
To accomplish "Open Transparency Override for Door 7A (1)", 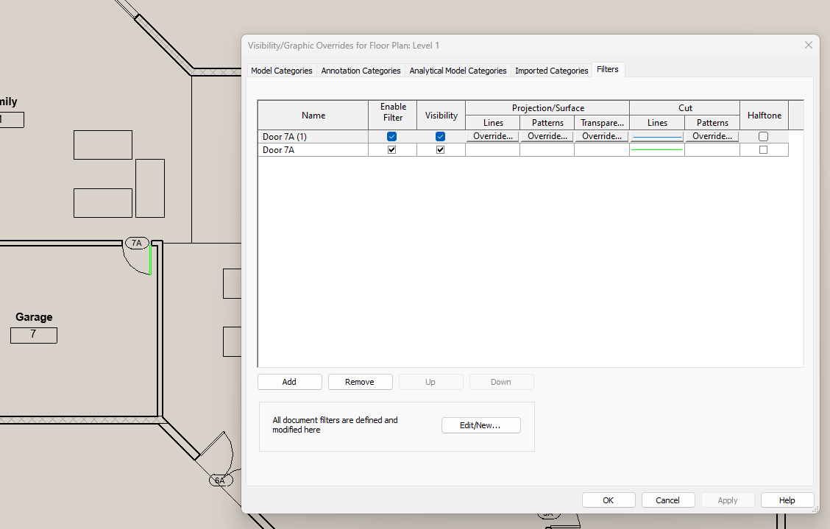I will tap(601, 136).
